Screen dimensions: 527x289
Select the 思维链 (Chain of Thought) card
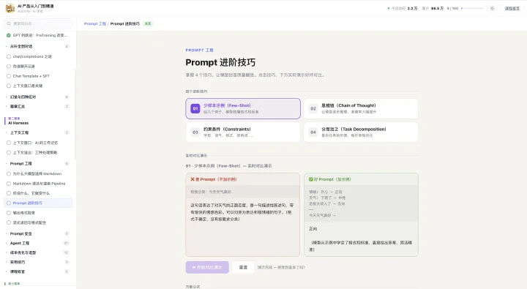coord(361,108)
